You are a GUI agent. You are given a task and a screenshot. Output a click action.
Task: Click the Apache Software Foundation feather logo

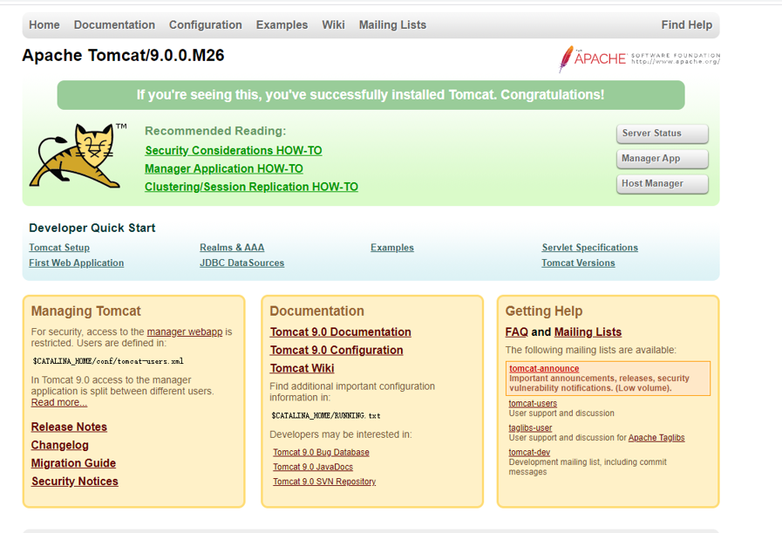[639, 59]
